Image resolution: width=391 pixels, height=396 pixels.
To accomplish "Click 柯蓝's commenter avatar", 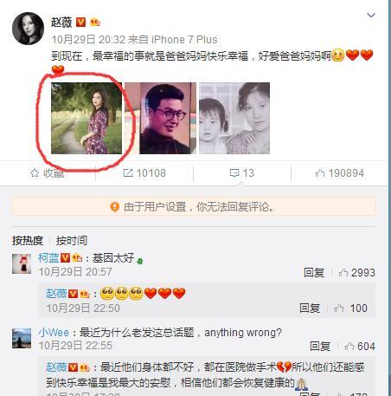I will point(22,264).
